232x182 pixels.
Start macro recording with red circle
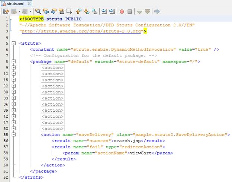tap(122, 12)
